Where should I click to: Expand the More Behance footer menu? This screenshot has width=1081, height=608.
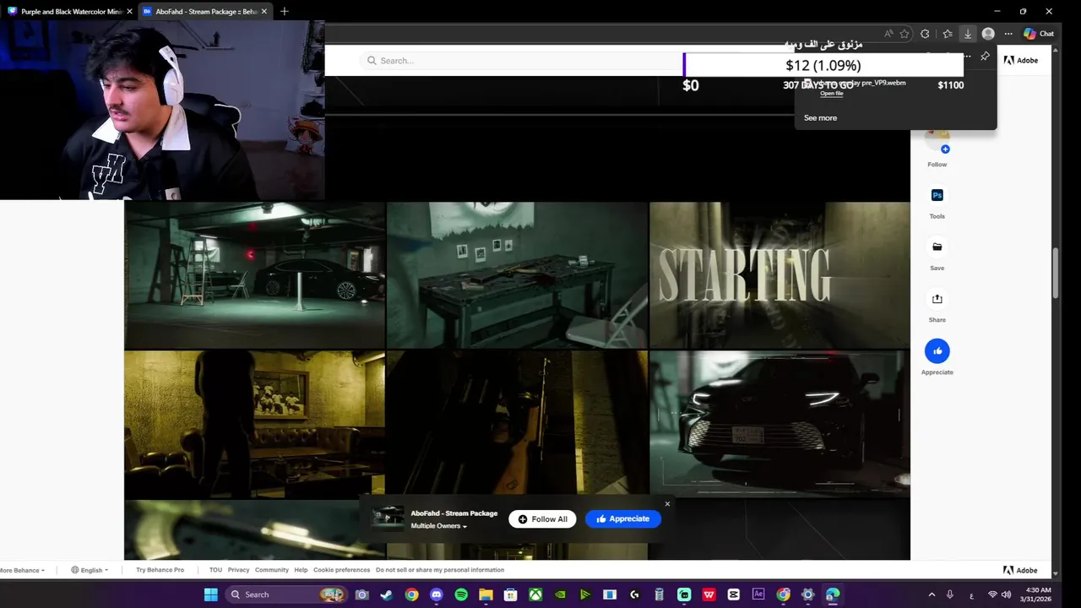tap(21, 570)
